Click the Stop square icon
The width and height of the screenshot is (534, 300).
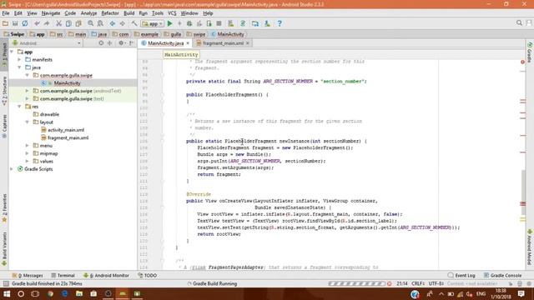point(219,23)
